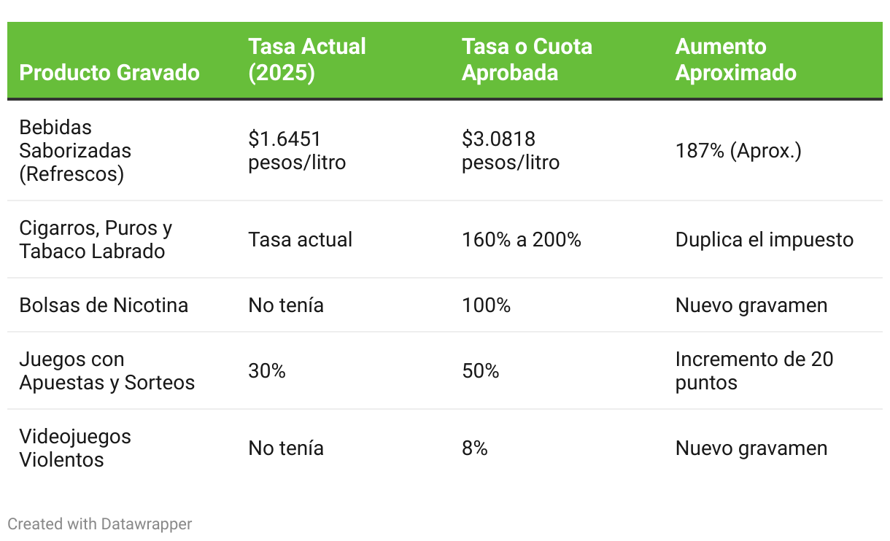Open the Created with Datawrapper link
Image resolution: width=890 pixels, height=541 pixels.
pos(100,524)
